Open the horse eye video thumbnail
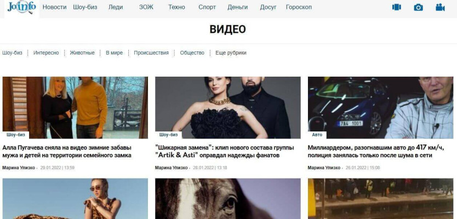 point(227,199)
